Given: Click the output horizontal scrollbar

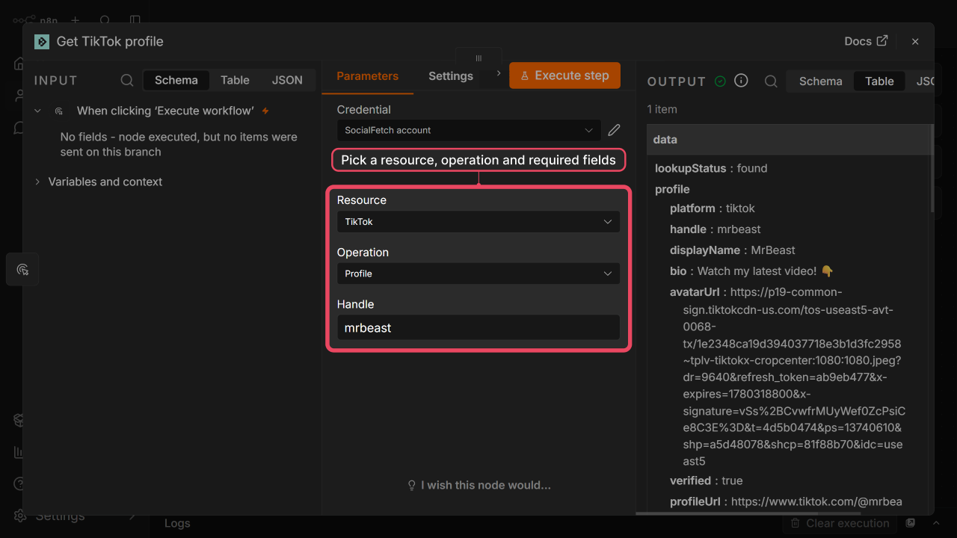Looking at the screenshot, I should pos(748,513).
